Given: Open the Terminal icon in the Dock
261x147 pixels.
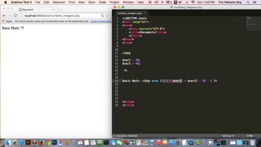Looking at the screenshot, I should pos(106,143).
